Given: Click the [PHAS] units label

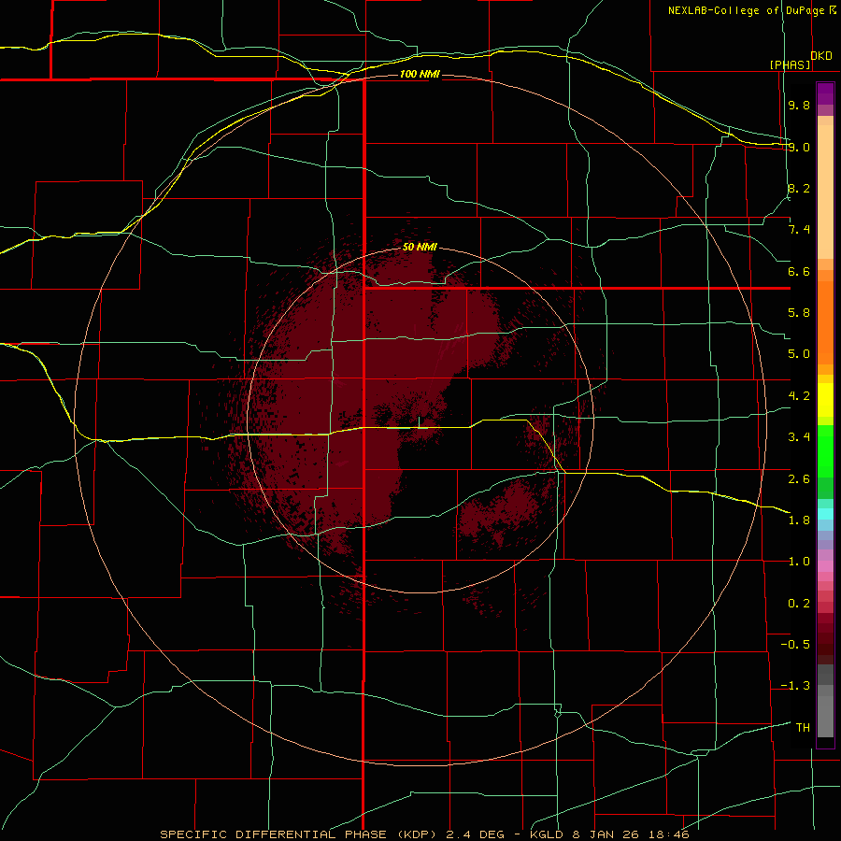Looking at the screenshot, I should click(x=791, y=64).
